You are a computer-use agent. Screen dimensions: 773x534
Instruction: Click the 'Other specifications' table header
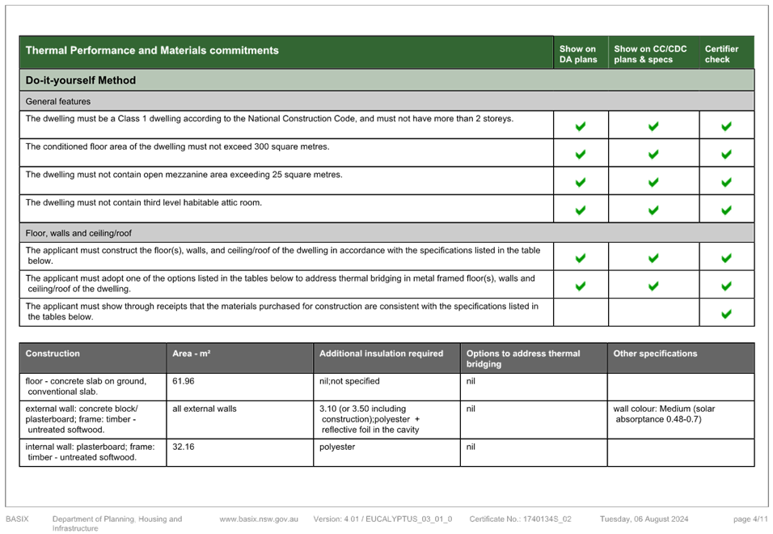pyautogui.click(x=655, y=354)
